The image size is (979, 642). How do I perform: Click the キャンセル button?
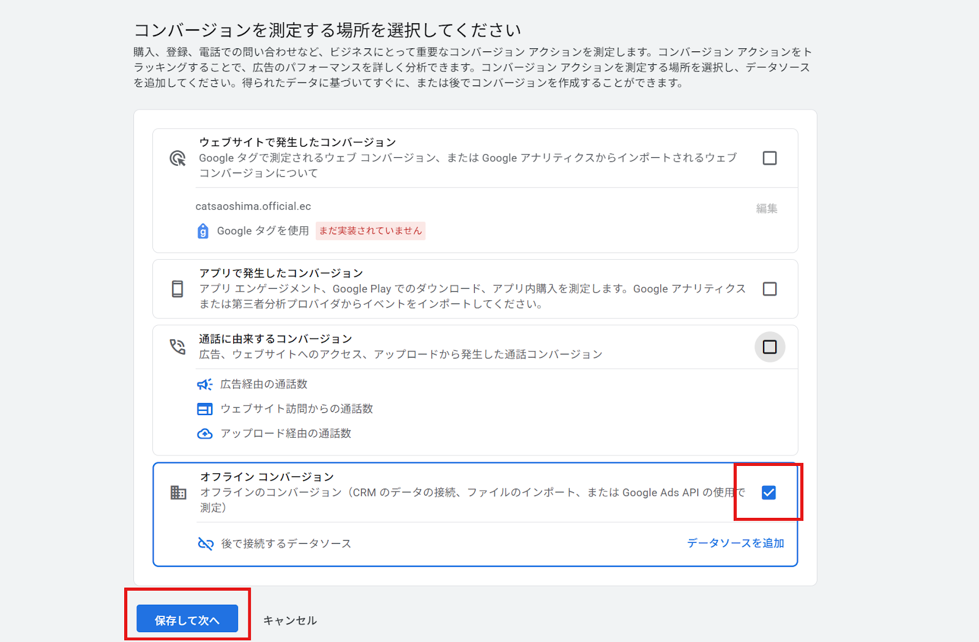(290, 621)
